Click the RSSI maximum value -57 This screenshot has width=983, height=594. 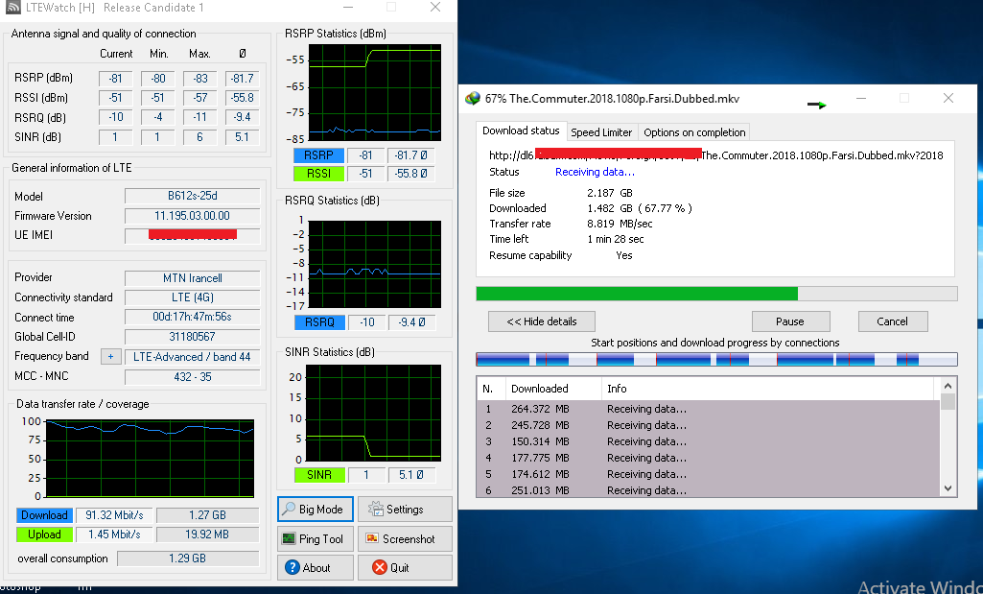pos(200,98)
